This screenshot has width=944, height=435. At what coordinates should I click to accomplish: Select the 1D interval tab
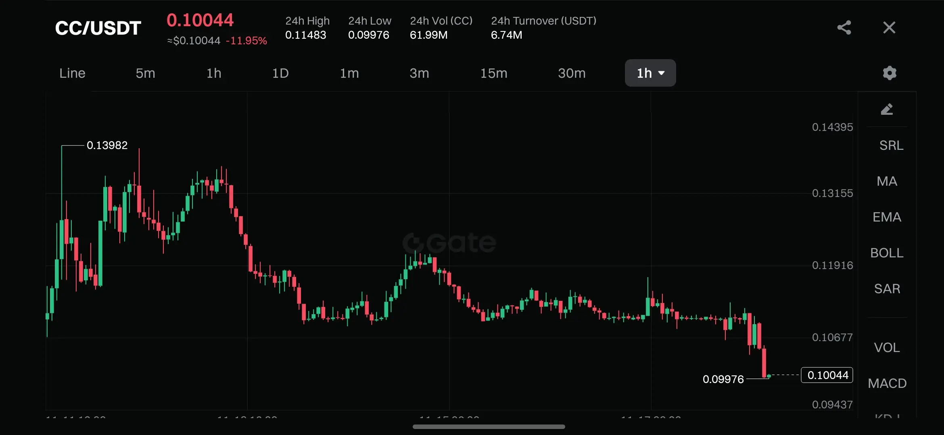(x=280, y=73)
